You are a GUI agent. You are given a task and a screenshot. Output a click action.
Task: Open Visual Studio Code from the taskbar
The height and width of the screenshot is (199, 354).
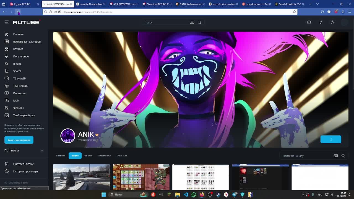coord(186,195)
